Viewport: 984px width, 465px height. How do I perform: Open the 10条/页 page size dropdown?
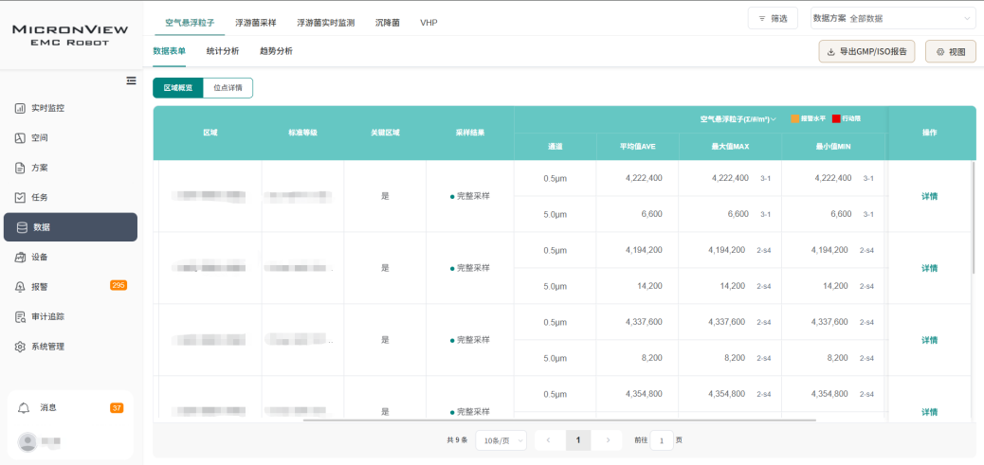pos(501,440)
